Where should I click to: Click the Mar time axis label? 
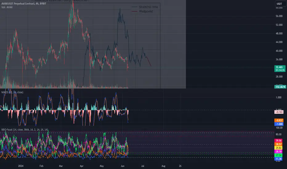point(61,166)
